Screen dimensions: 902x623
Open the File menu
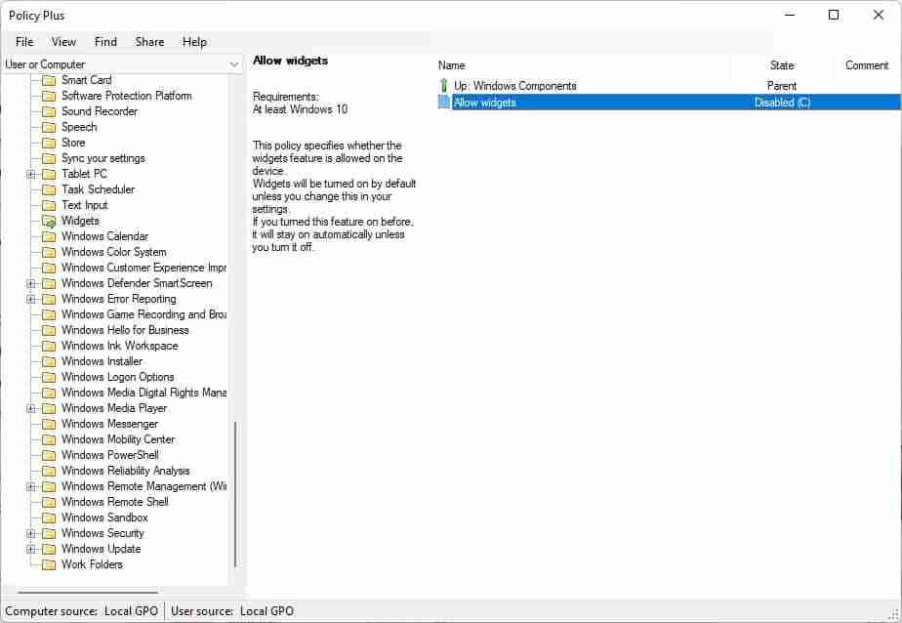[x=23, y=42]
